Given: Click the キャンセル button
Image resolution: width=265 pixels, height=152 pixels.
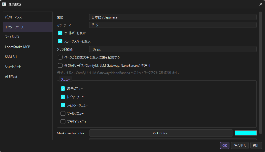Looking at the screenshot, I should tap(240, 145).
